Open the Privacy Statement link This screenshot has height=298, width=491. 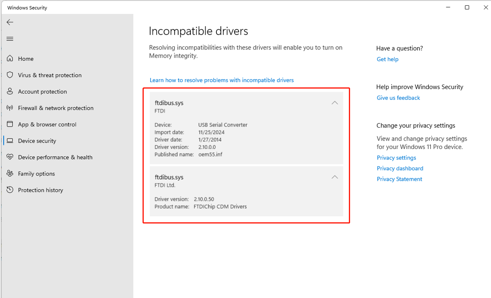[x=399, y=179]
